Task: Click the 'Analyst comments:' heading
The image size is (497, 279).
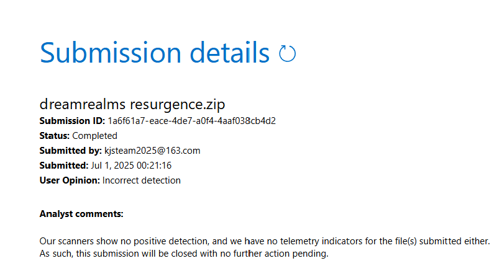Action: point(81,214)
